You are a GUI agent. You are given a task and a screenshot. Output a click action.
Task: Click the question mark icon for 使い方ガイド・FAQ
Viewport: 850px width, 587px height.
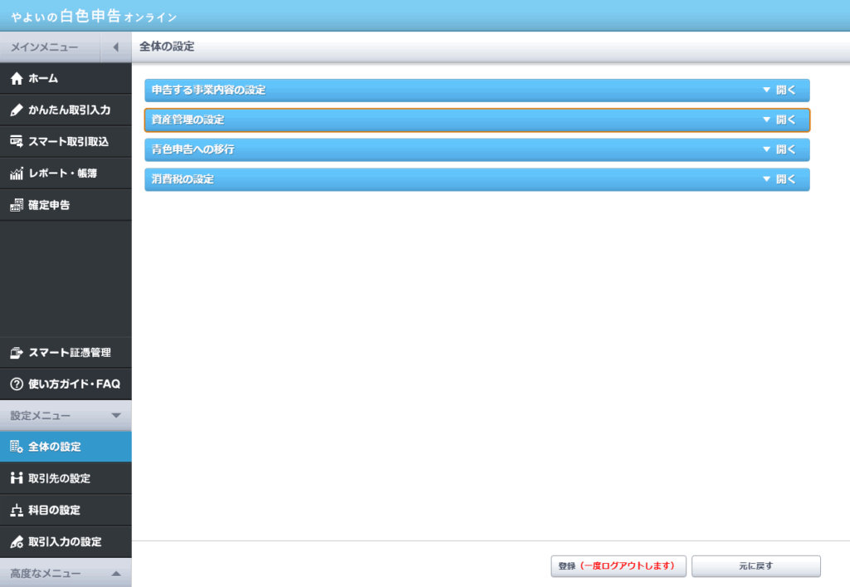[x=16, y=384]
